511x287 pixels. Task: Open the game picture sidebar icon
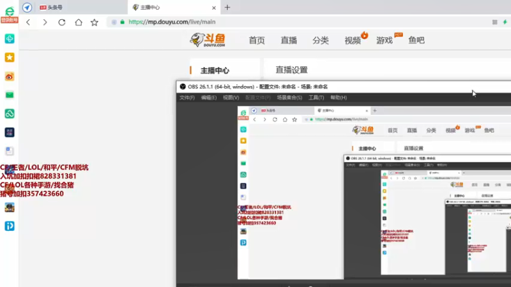(x=10, y=208)
